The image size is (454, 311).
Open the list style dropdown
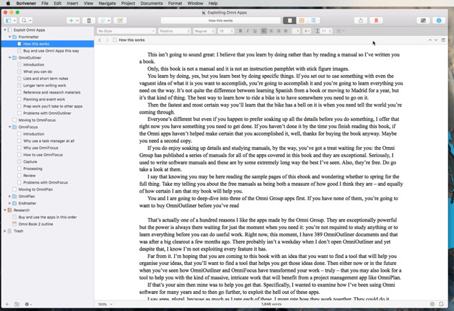point(340,31)
